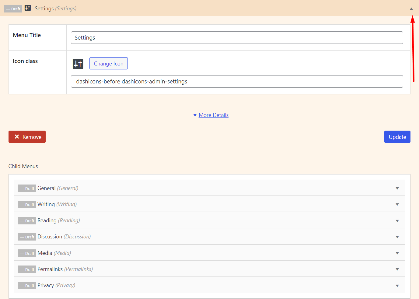Expand the Discussion child menu
Screen dimensions: 419x299
click(x=397, y=237)
